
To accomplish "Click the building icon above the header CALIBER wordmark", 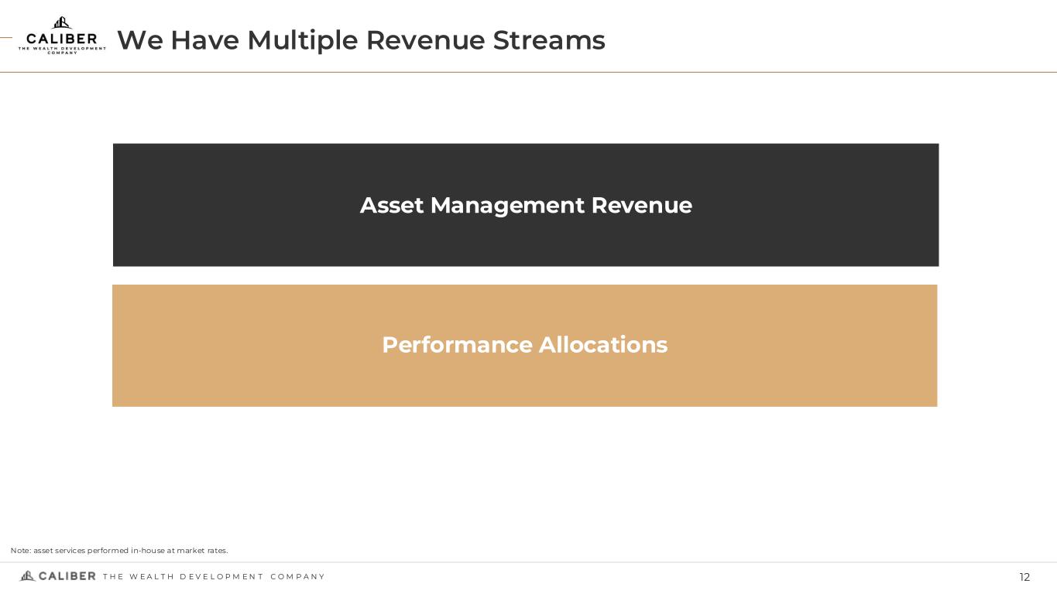I will tap(62, 23).
